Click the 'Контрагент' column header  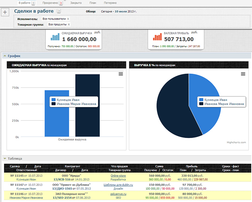tap(72, 166)
